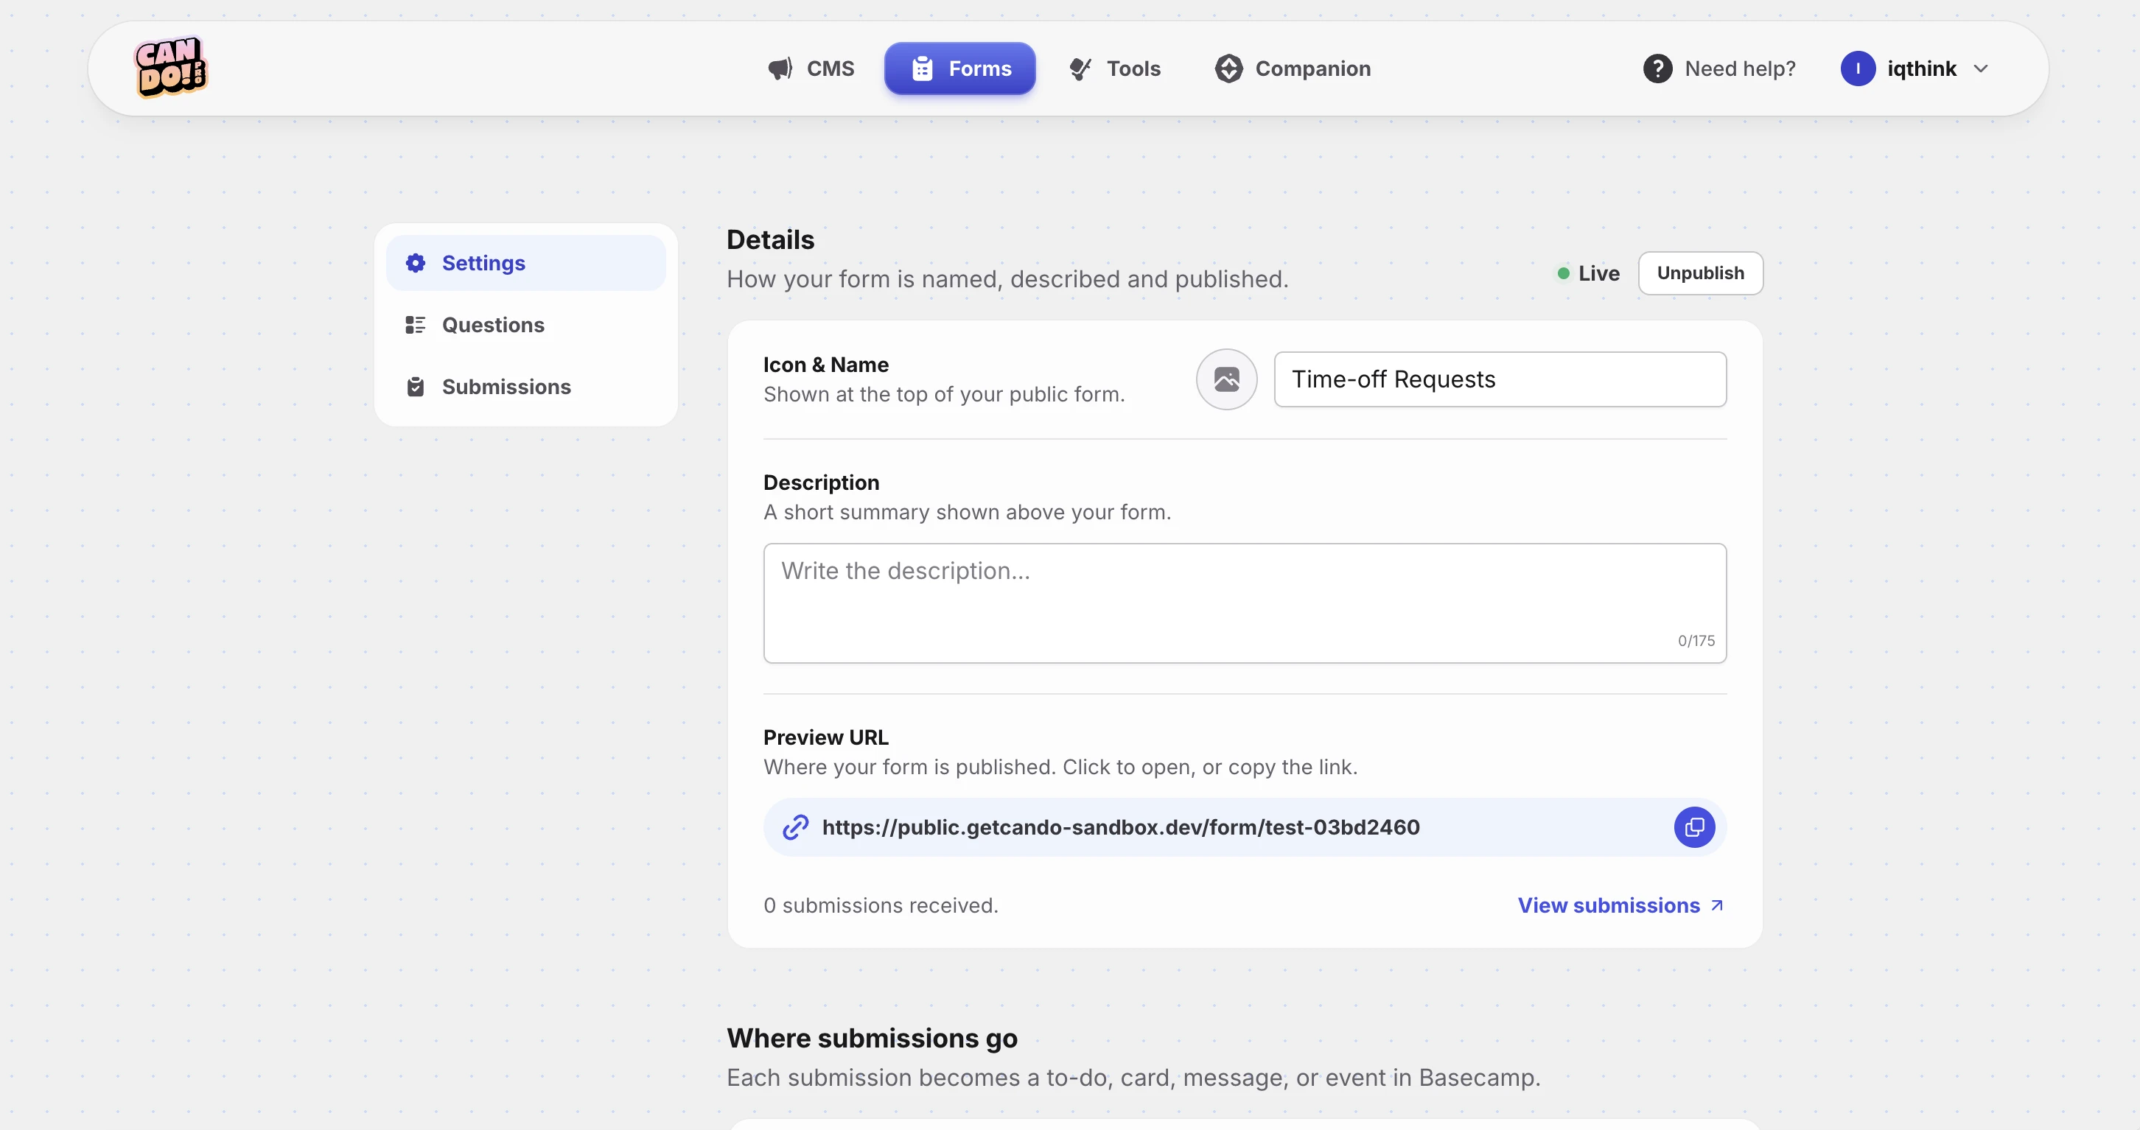Viewport: 2140px width, 1130px height.
Task: Expand the iqthink account dropdown chevron
Action: click(1982, 69)
